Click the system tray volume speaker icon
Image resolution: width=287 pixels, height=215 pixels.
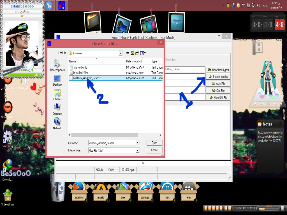pos(258,5)
